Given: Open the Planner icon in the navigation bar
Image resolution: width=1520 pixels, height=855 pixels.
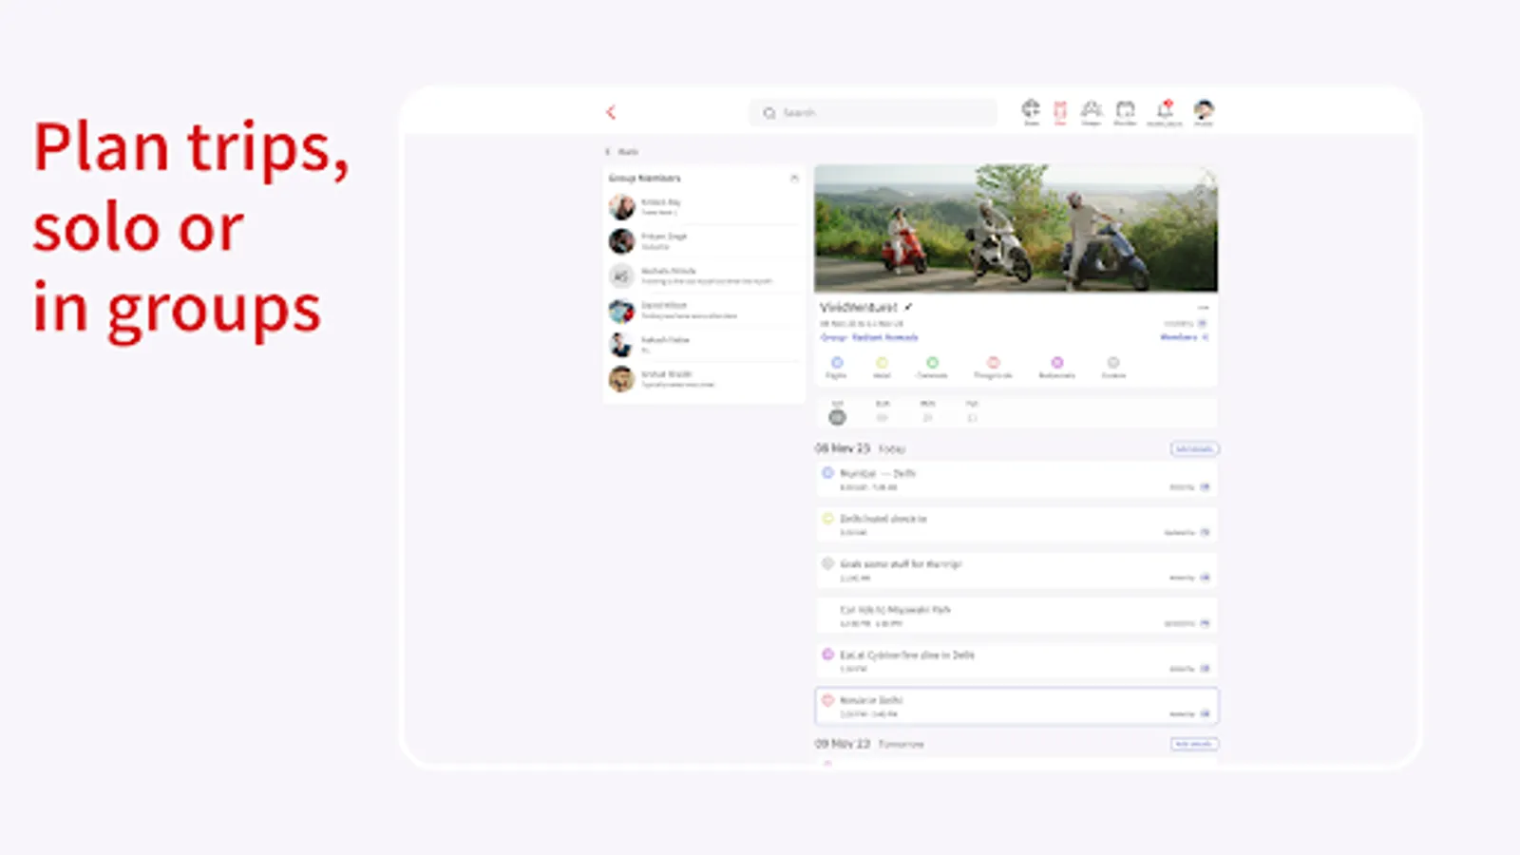Looking at the screenshot, I should (x=1126, y=109).
